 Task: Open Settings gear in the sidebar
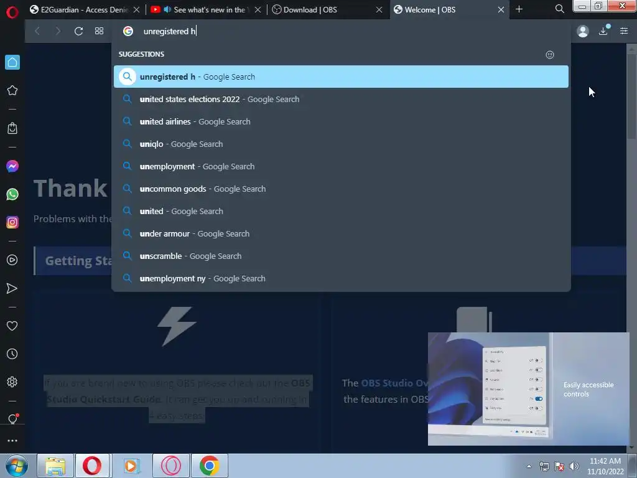pyautogui.click(x=12, y=382)
